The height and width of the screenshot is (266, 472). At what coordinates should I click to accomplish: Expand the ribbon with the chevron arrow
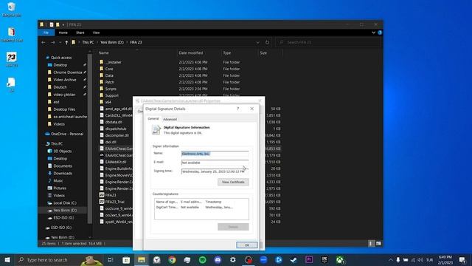[374, 33]
